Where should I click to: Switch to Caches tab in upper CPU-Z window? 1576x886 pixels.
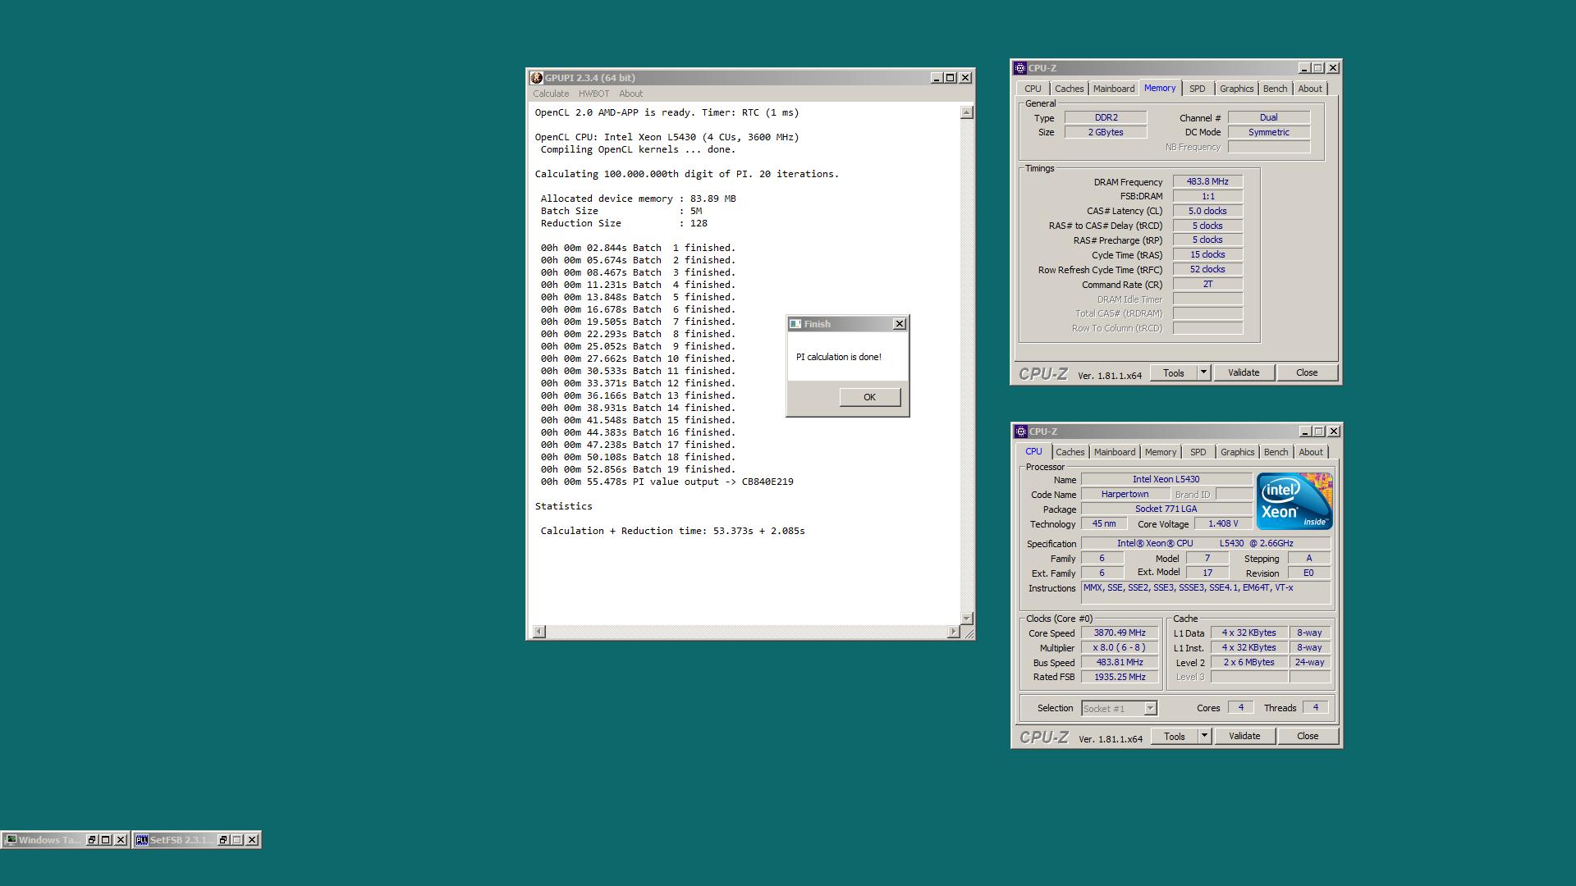[1070, 89]
